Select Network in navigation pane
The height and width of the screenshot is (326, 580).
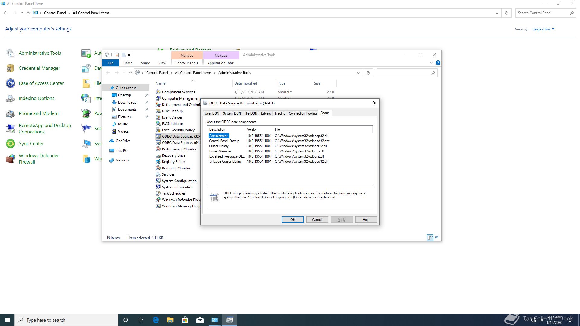click(122, 160)
